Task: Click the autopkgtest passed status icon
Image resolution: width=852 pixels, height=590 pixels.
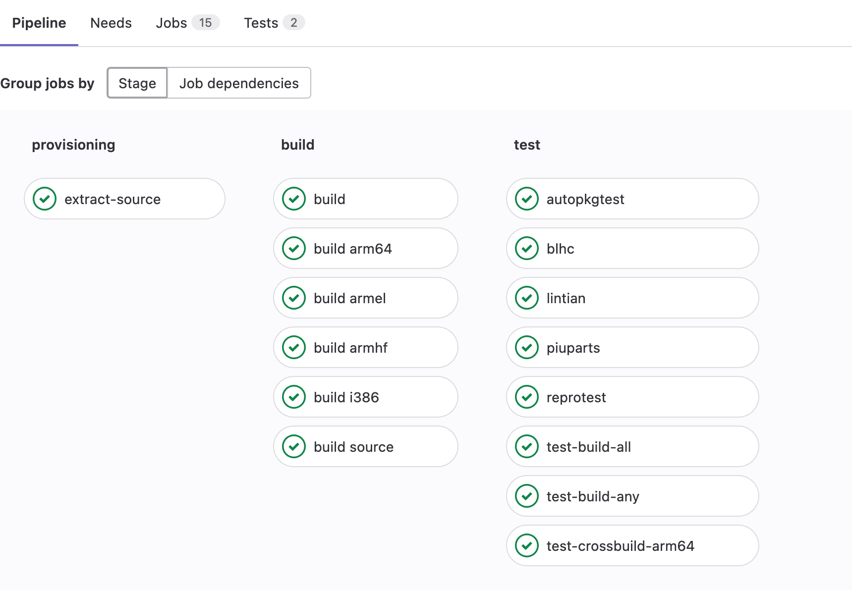Action: point(527,199)
